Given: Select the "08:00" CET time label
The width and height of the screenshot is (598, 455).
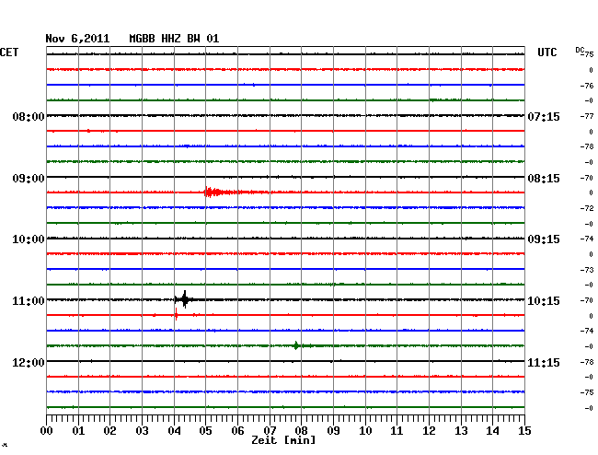Looking at the screenshot, I should pyautogui.click(x=29, y=116).
